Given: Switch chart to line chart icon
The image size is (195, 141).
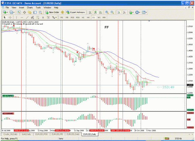Looking at the screenshot, I should pos(101,12).
